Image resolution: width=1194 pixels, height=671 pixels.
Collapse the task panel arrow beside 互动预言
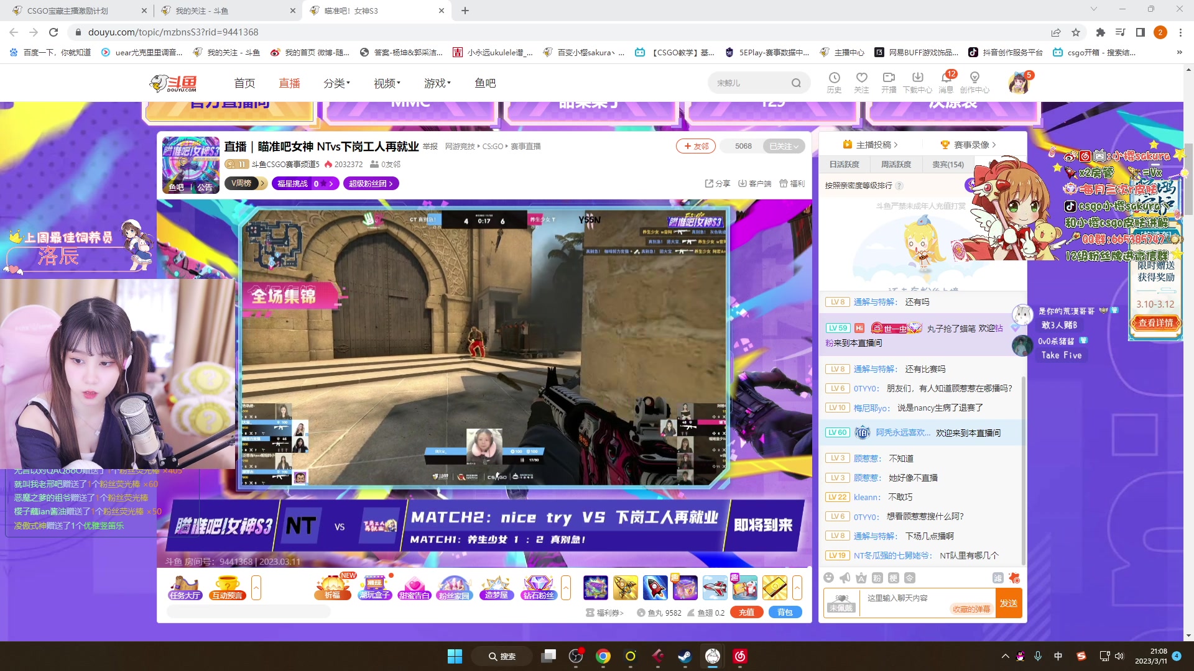pos(256,588)
